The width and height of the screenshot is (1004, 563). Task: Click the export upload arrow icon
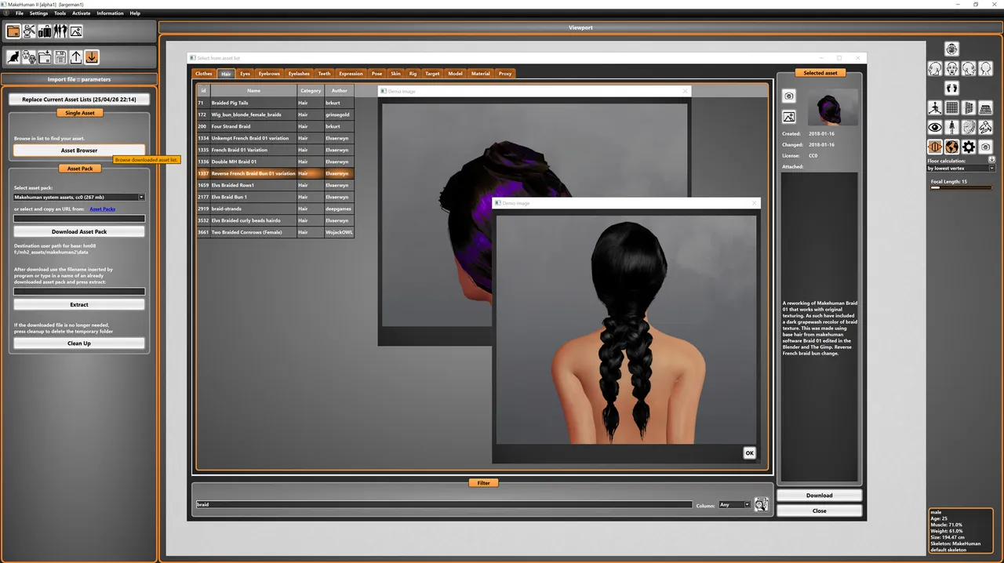pyautogui.click(x=76, y=57)
